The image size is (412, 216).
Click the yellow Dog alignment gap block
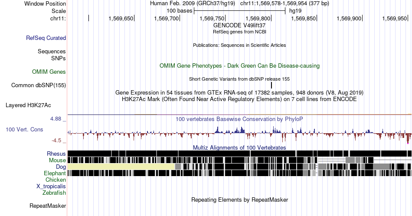pos(121,167)
